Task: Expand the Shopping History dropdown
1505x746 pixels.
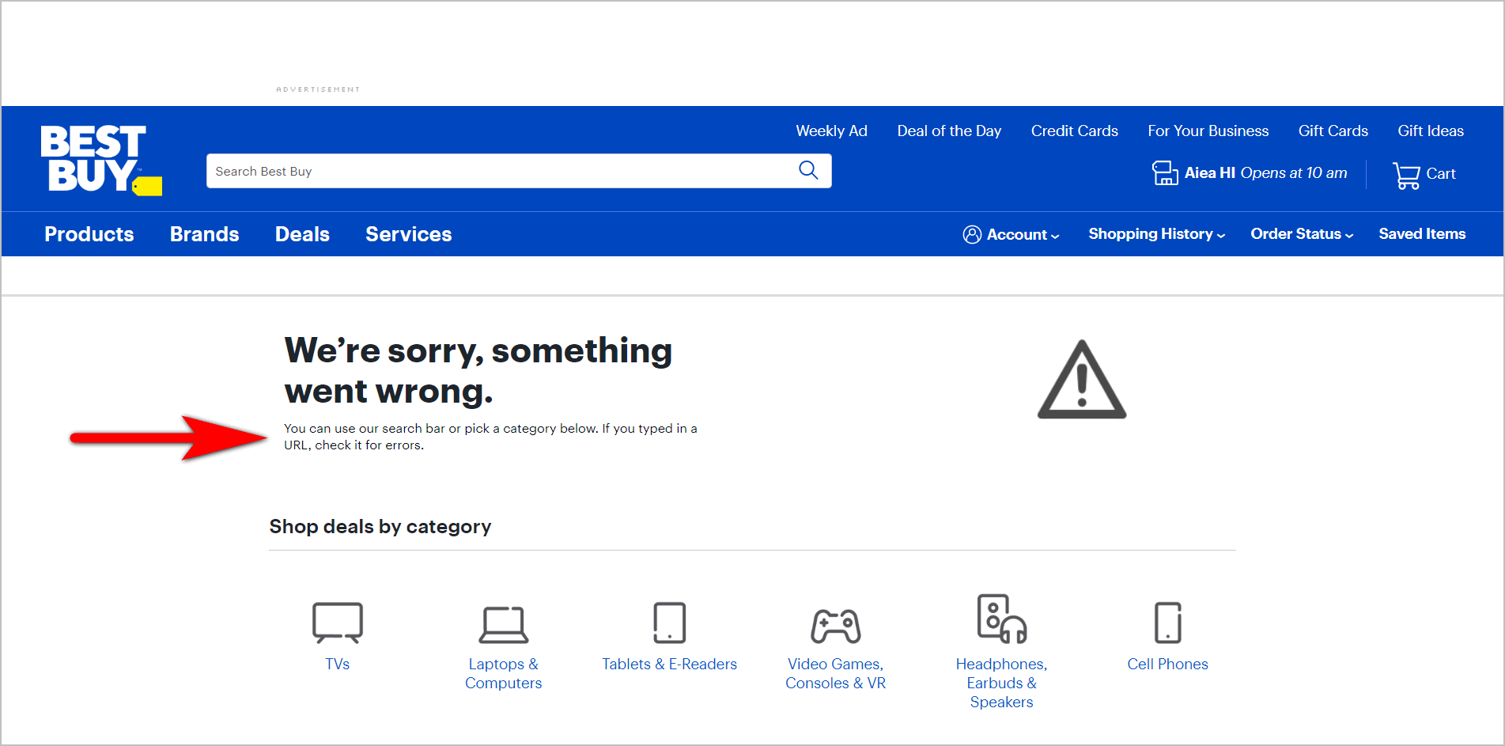Action: [1220, 235]
